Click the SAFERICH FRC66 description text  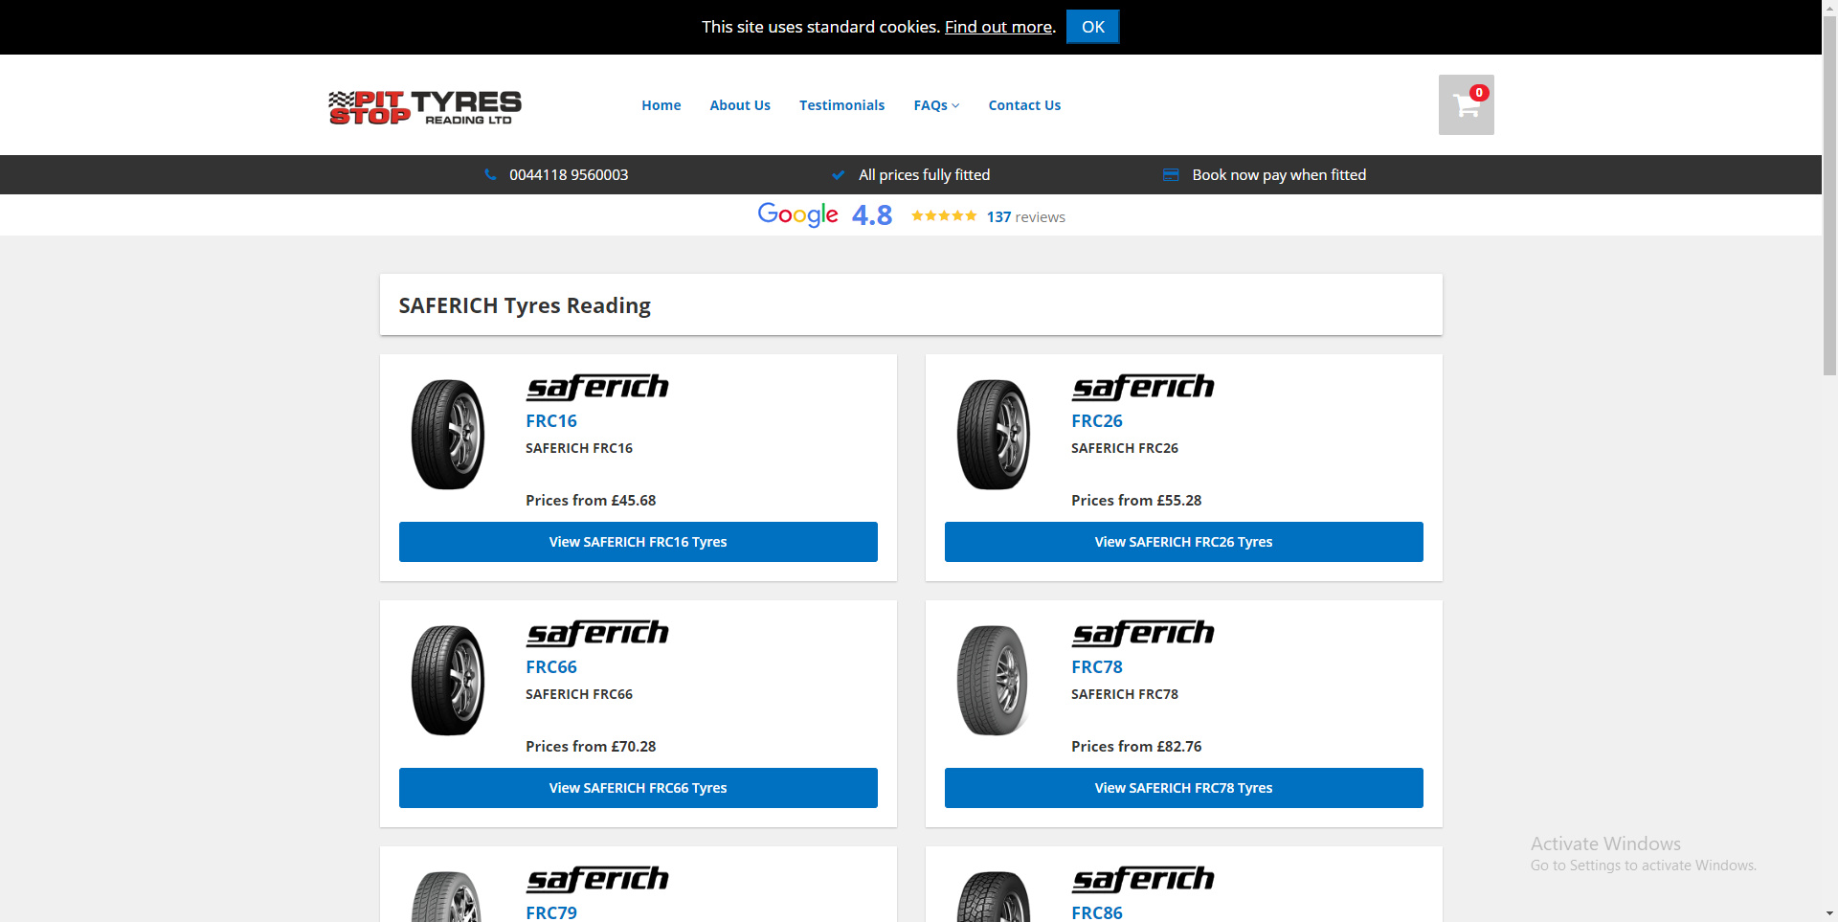[x=579, y=694]
